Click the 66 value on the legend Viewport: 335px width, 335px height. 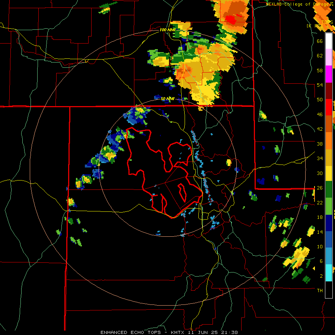(320, 41)
